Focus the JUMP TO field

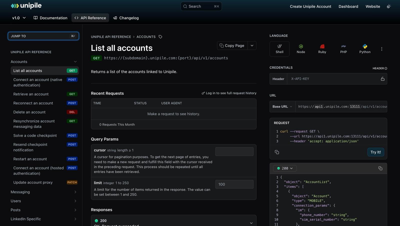coord(43,36)
